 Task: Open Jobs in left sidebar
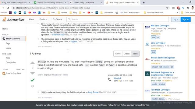pos(8,58)
